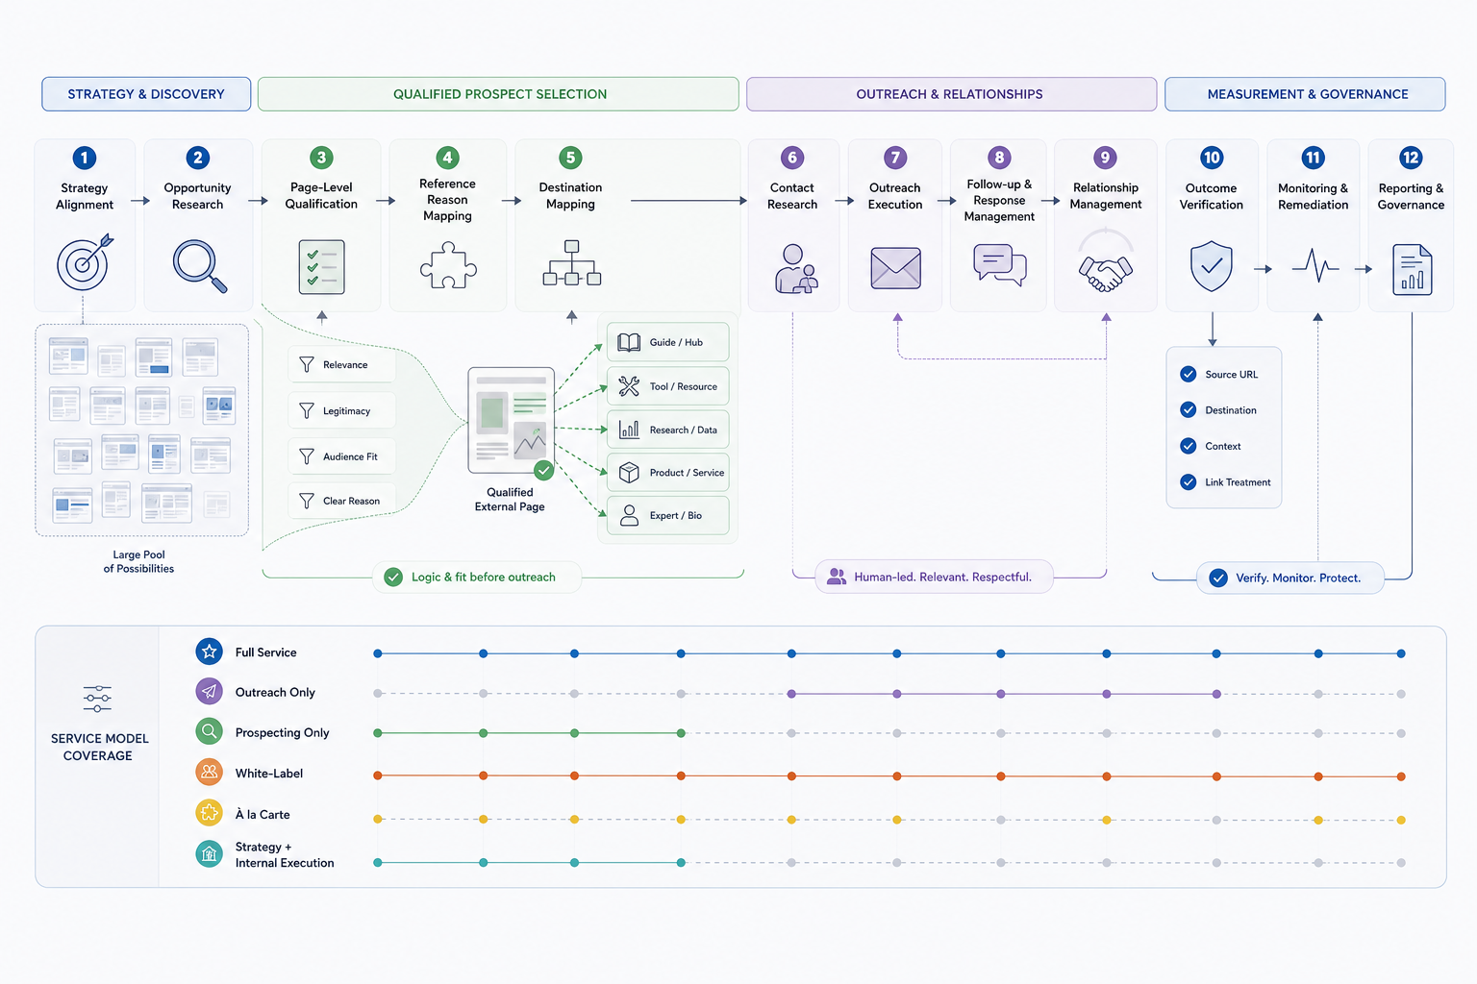Click the Strategy Alignment target icon
The height and width of the screenshot is (984, 1477).
(84, 261)
